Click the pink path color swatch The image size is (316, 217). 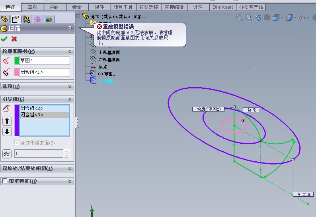coord(17,72)
